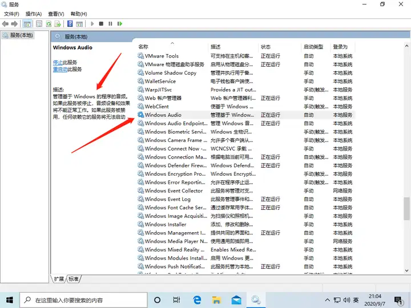This screenshot has width=411, height=308.
Task: Switch to the 标准 tab
Action: [x=74, y=279]
